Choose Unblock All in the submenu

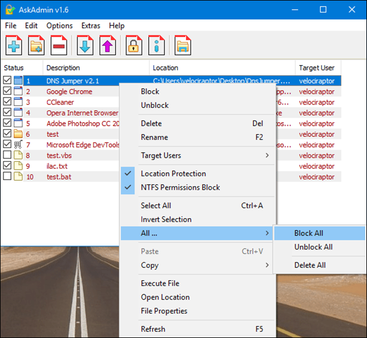tap(319, 247)
